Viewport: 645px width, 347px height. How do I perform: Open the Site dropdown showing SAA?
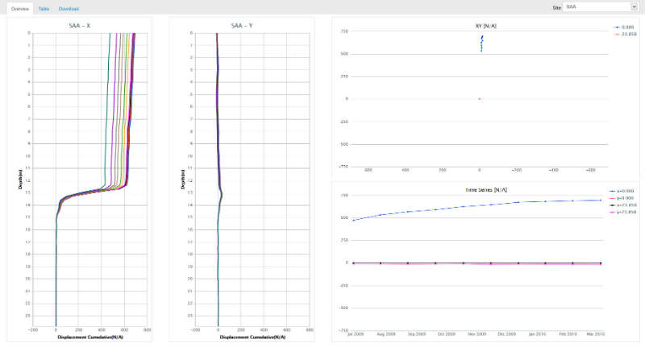coord(600,7)
